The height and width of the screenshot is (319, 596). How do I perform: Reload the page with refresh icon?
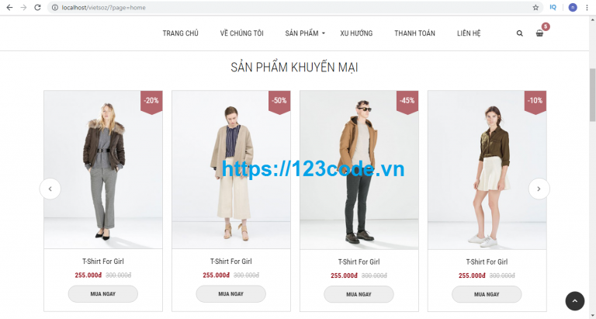37,7
